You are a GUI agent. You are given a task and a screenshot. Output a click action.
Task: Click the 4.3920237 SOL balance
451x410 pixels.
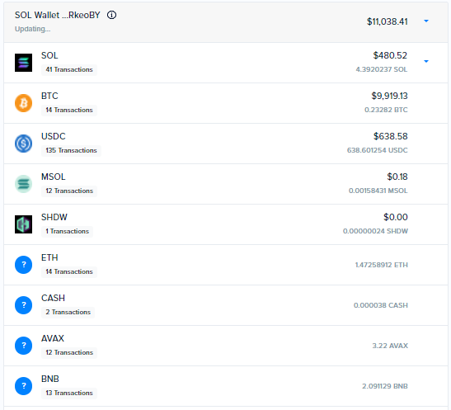tap(382, 69)
